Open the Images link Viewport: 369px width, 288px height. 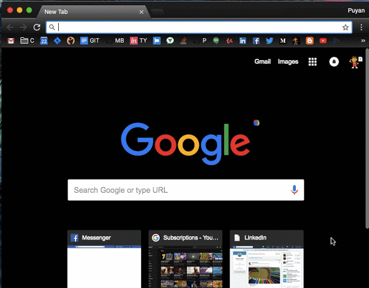(x=288, y=61)
